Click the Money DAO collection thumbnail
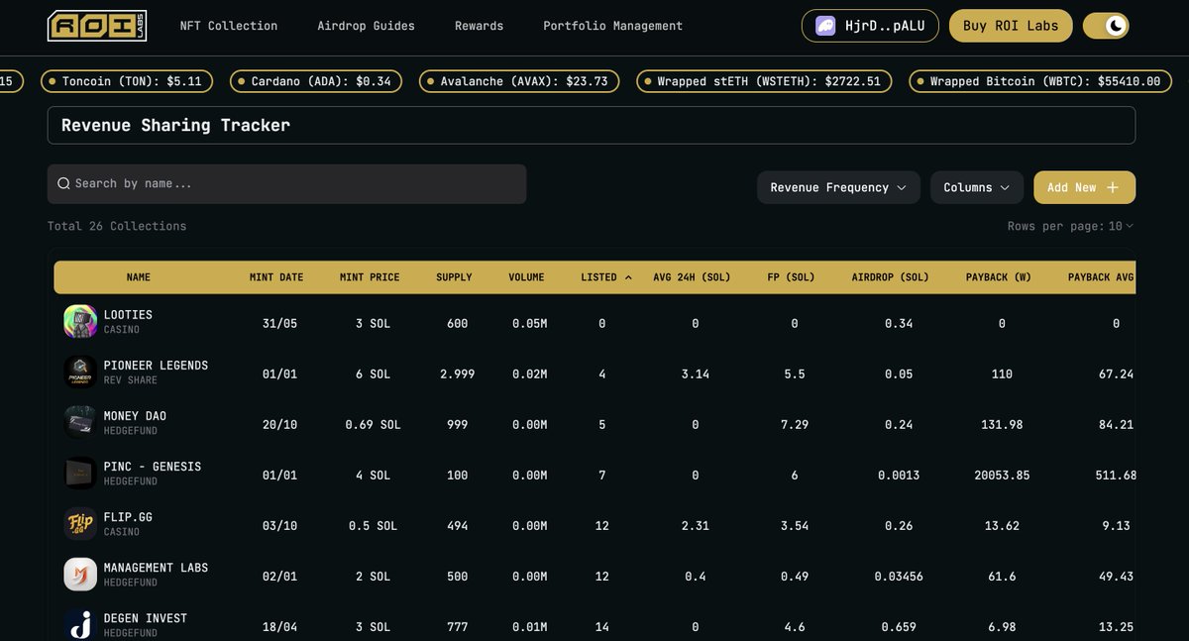 [x=80, y=422]
